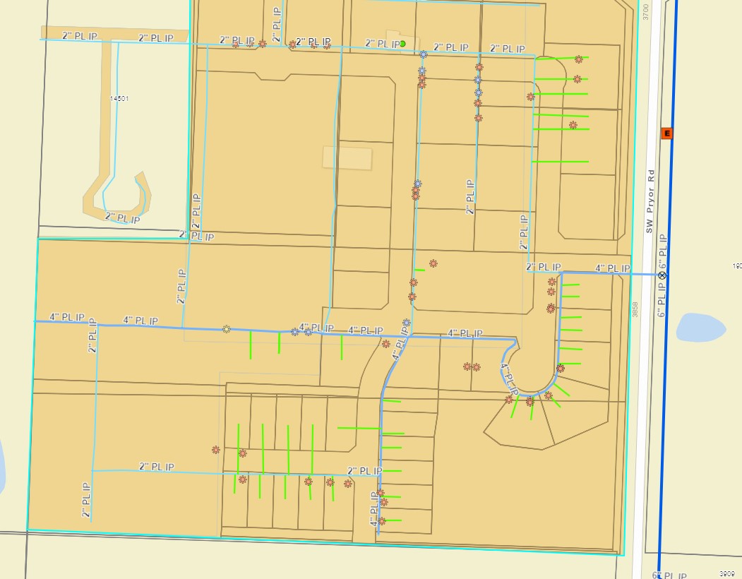Select the left red marker of the pair inside the cul-de-sac block

point(467,366)
